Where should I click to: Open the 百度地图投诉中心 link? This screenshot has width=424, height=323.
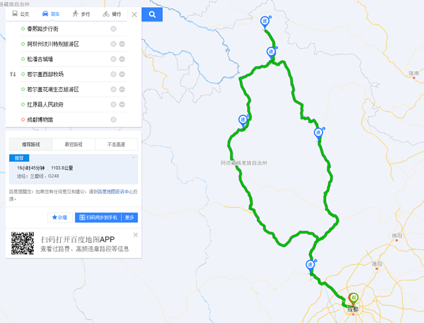pos(115,191)
